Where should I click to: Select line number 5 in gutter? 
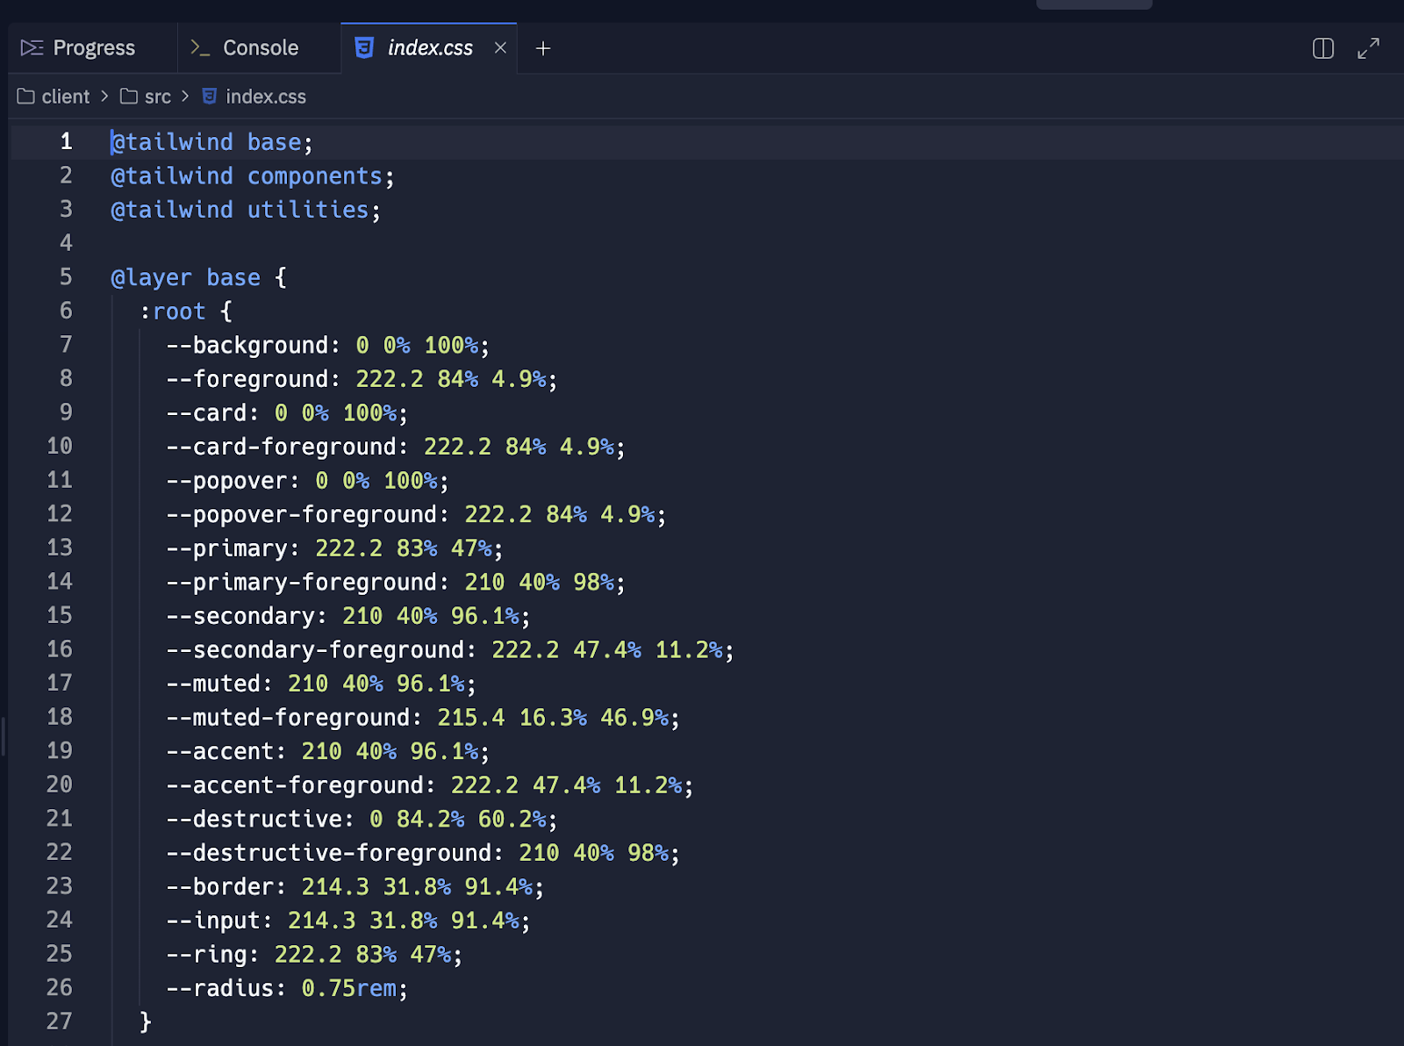tap(66, 277)
